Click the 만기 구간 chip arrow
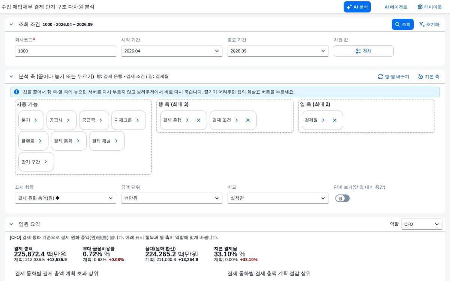 [x=46, y=162]
